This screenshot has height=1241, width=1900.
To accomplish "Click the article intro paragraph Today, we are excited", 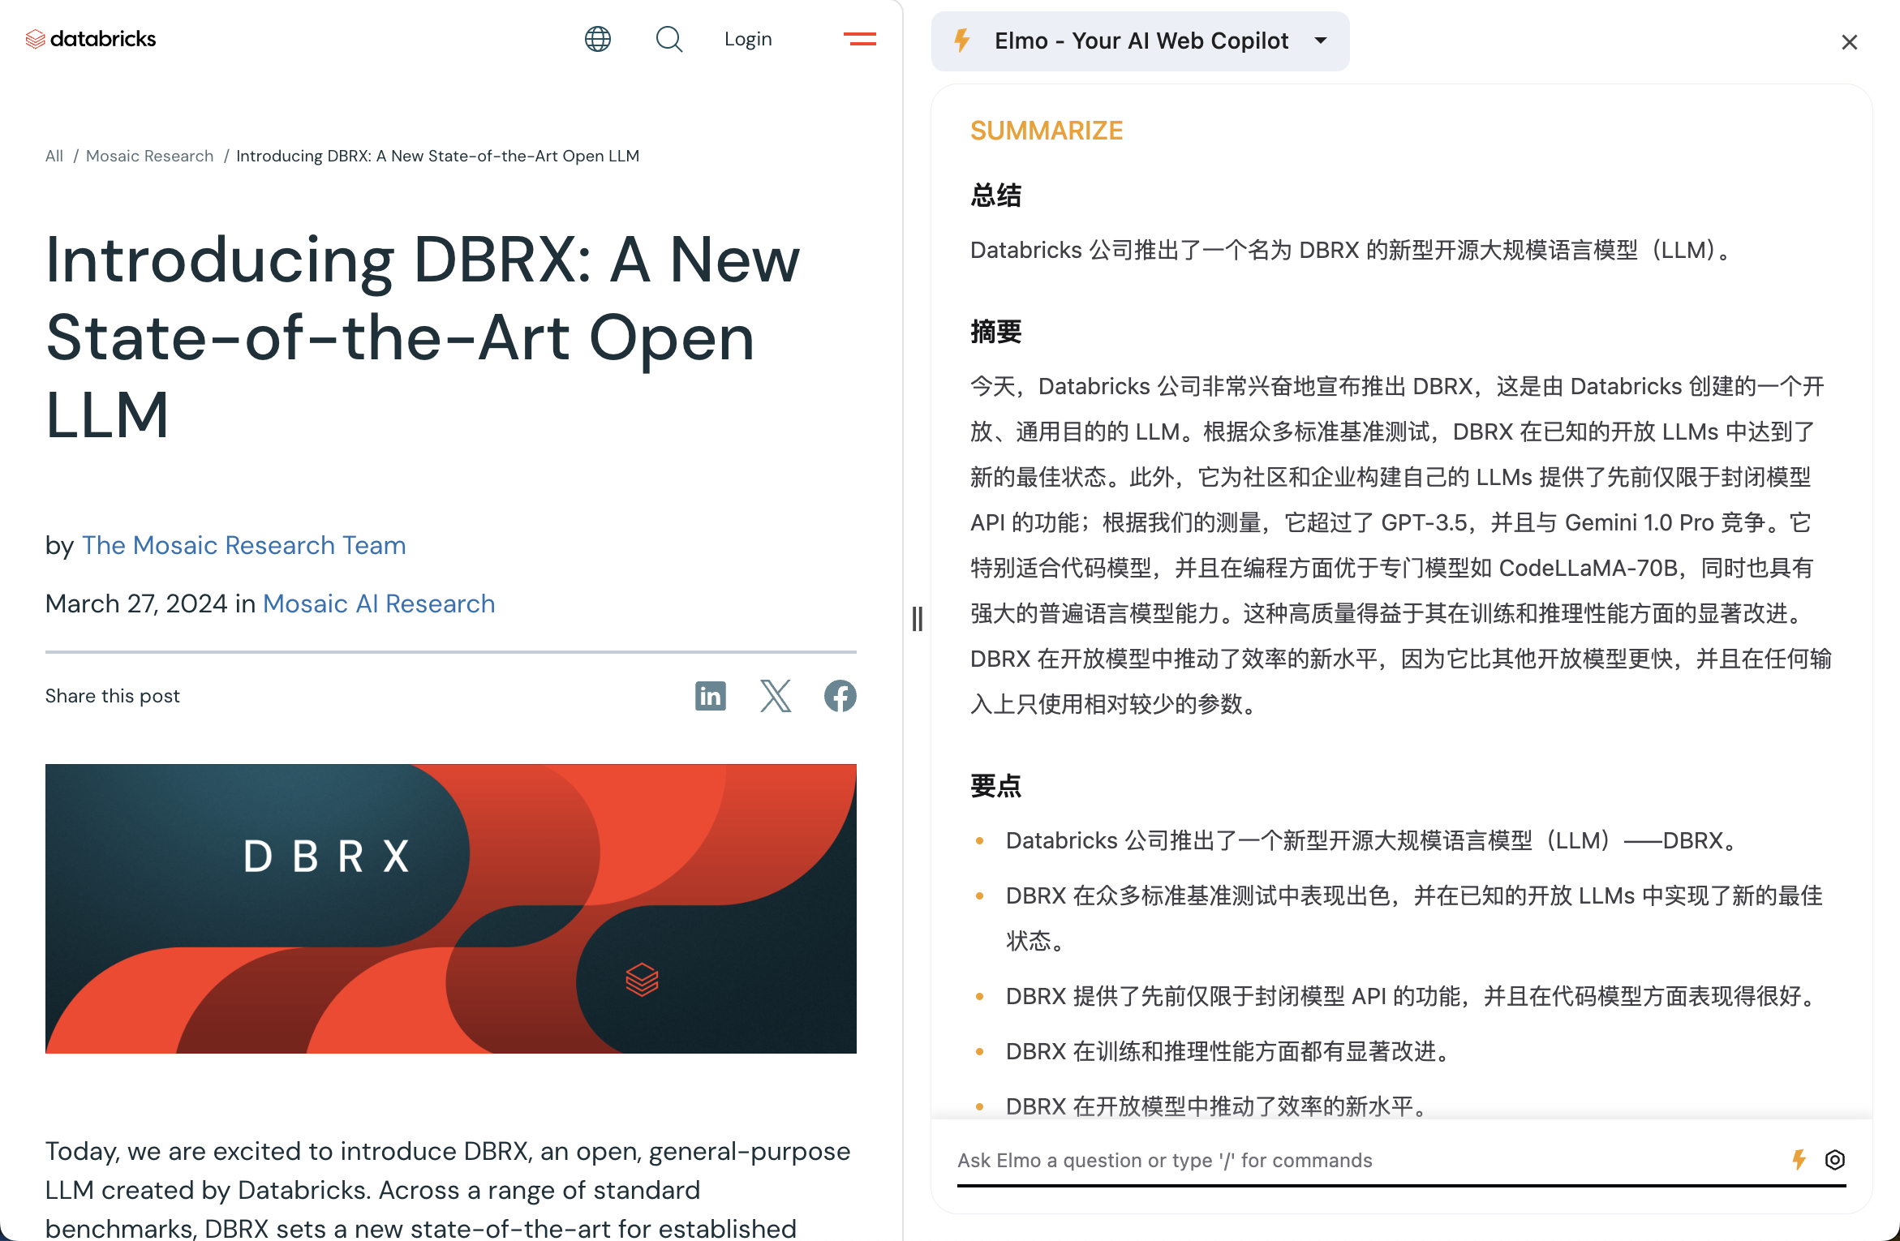I will click(448, 1189).
